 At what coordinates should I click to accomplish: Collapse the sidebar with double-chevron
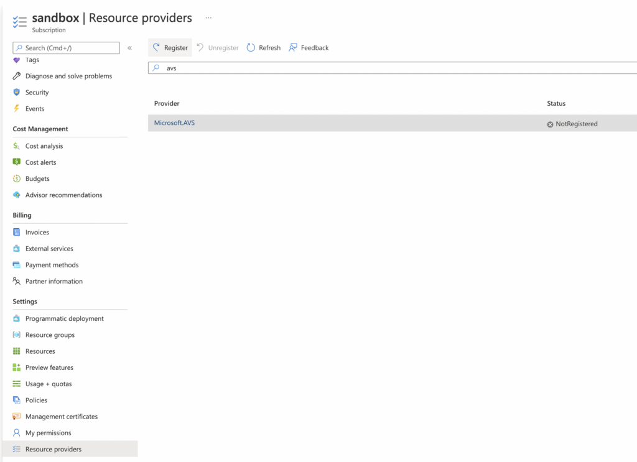click(129, 48)
